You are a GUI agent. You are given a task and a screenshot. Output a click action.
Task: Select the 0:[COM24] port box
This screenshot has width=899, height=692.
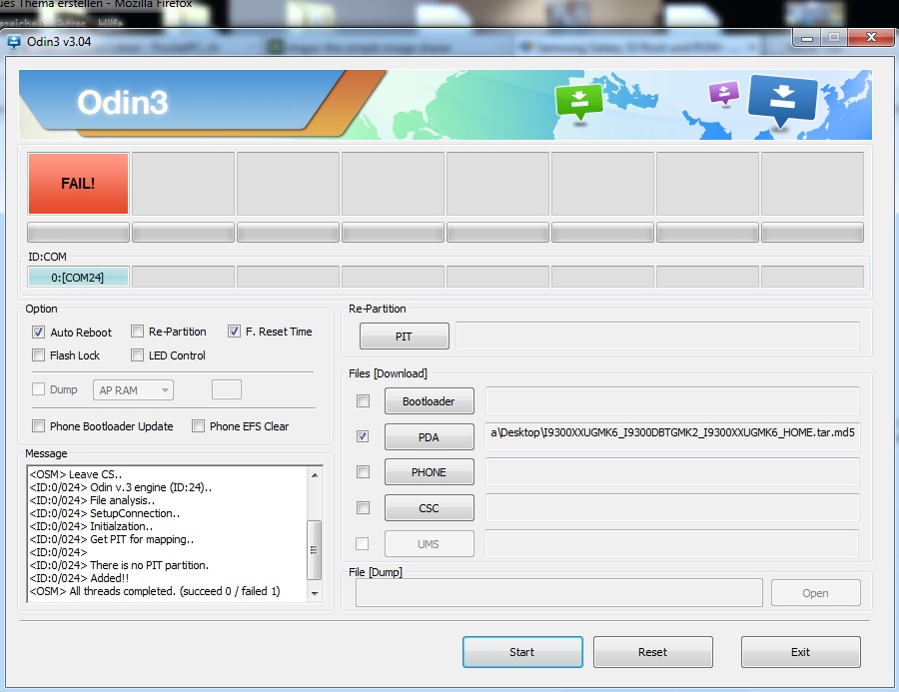(x=78, y=278)
